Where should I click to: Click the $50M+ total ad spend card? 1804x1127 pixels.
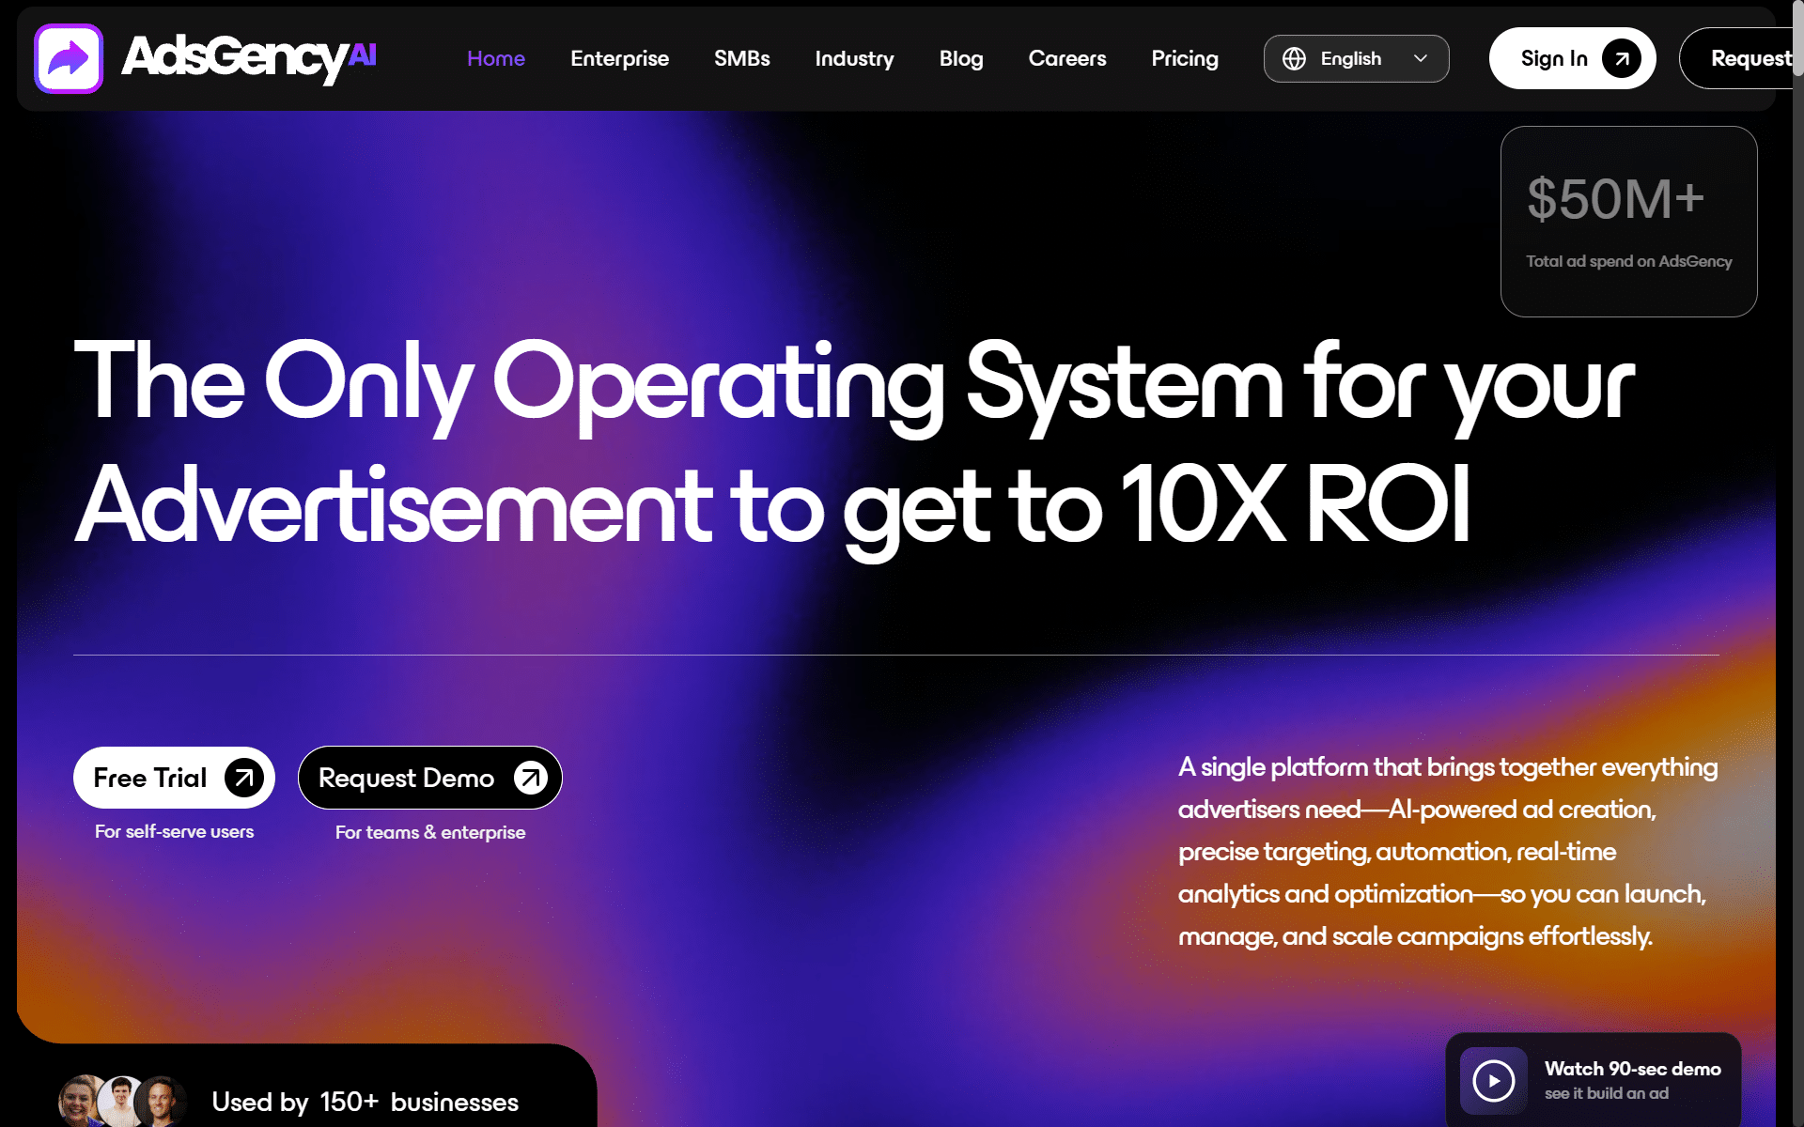tap(1628, 222)
